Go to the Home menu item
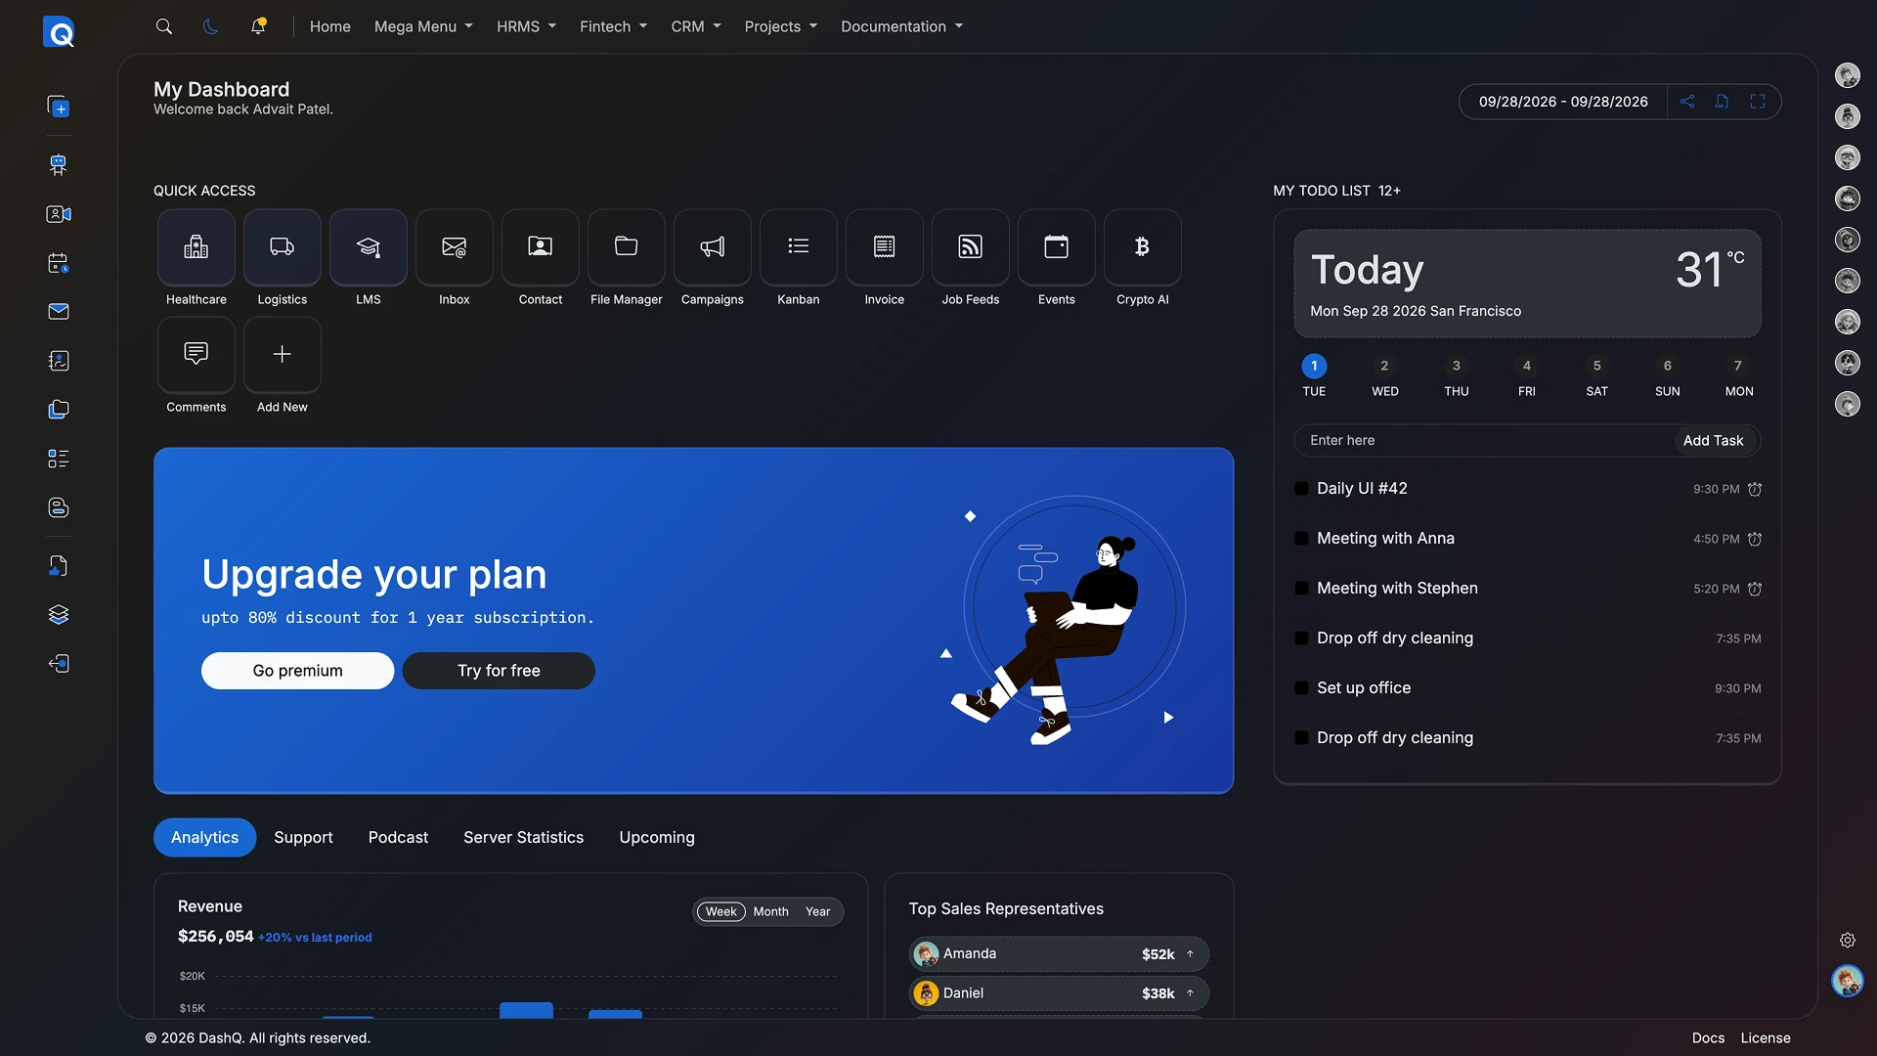Viewport: 1877px width, 1056px height. point(330,26)
